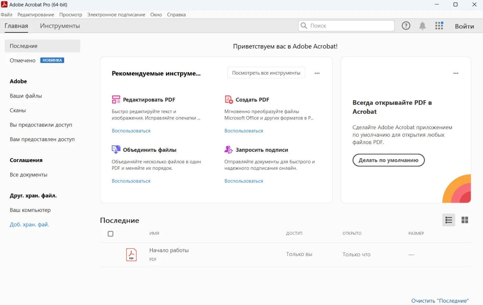Viewport: 483px width, 305px height.
Task: Switch to the Главная tab
Action: (16, 26)
